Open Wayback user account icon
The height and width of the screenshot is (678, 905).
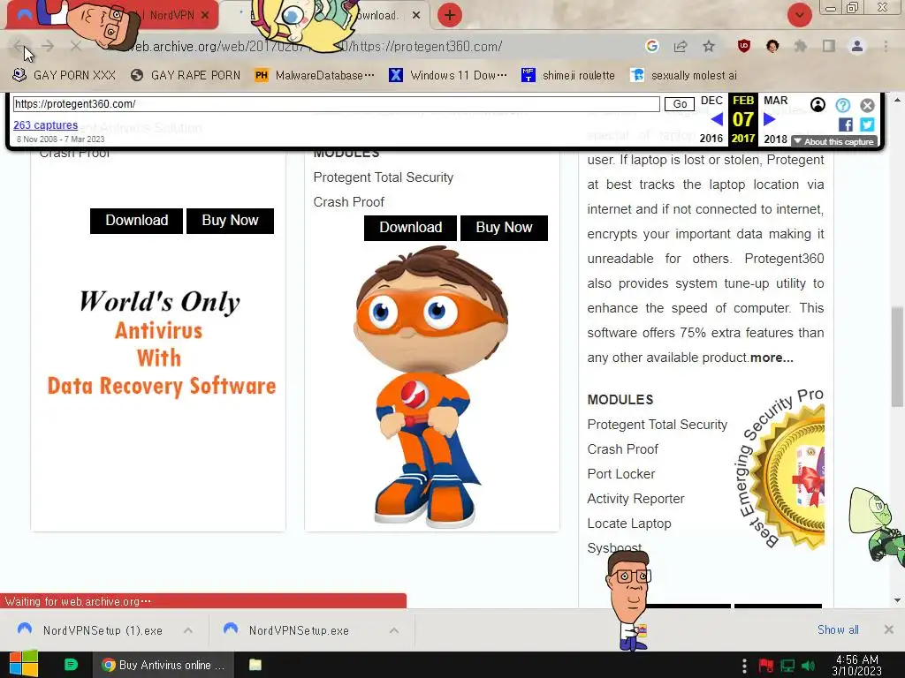tap(818, 105)
